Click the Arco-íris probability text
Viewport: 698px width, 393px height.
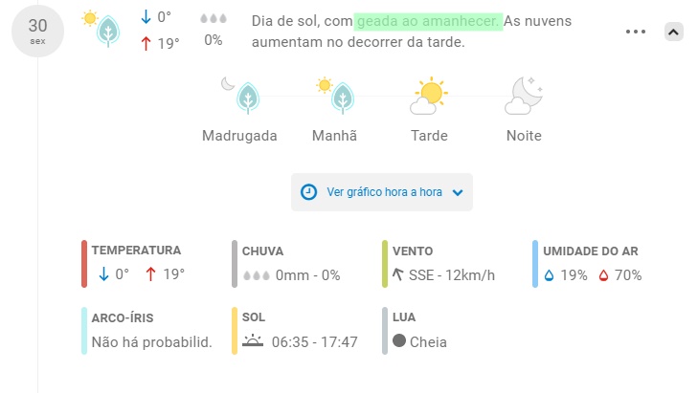click(152, 342)
